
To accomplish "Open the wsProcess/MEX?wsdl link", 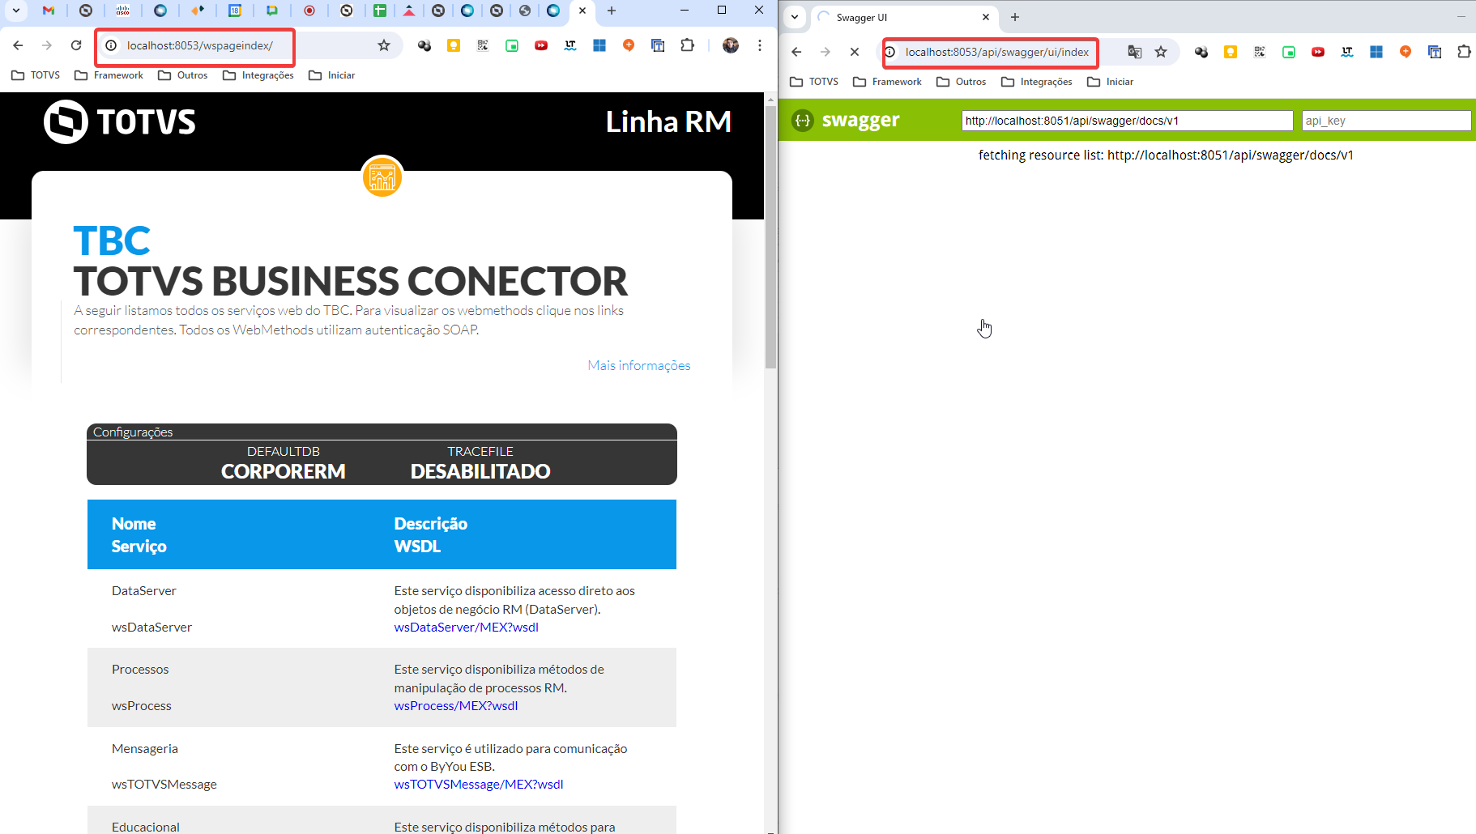I will (456, 705).
